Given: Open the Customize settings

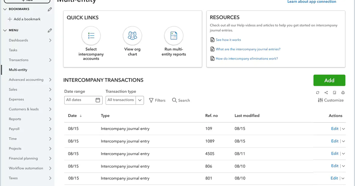Looking at the screenshot, I should [330, 100].
